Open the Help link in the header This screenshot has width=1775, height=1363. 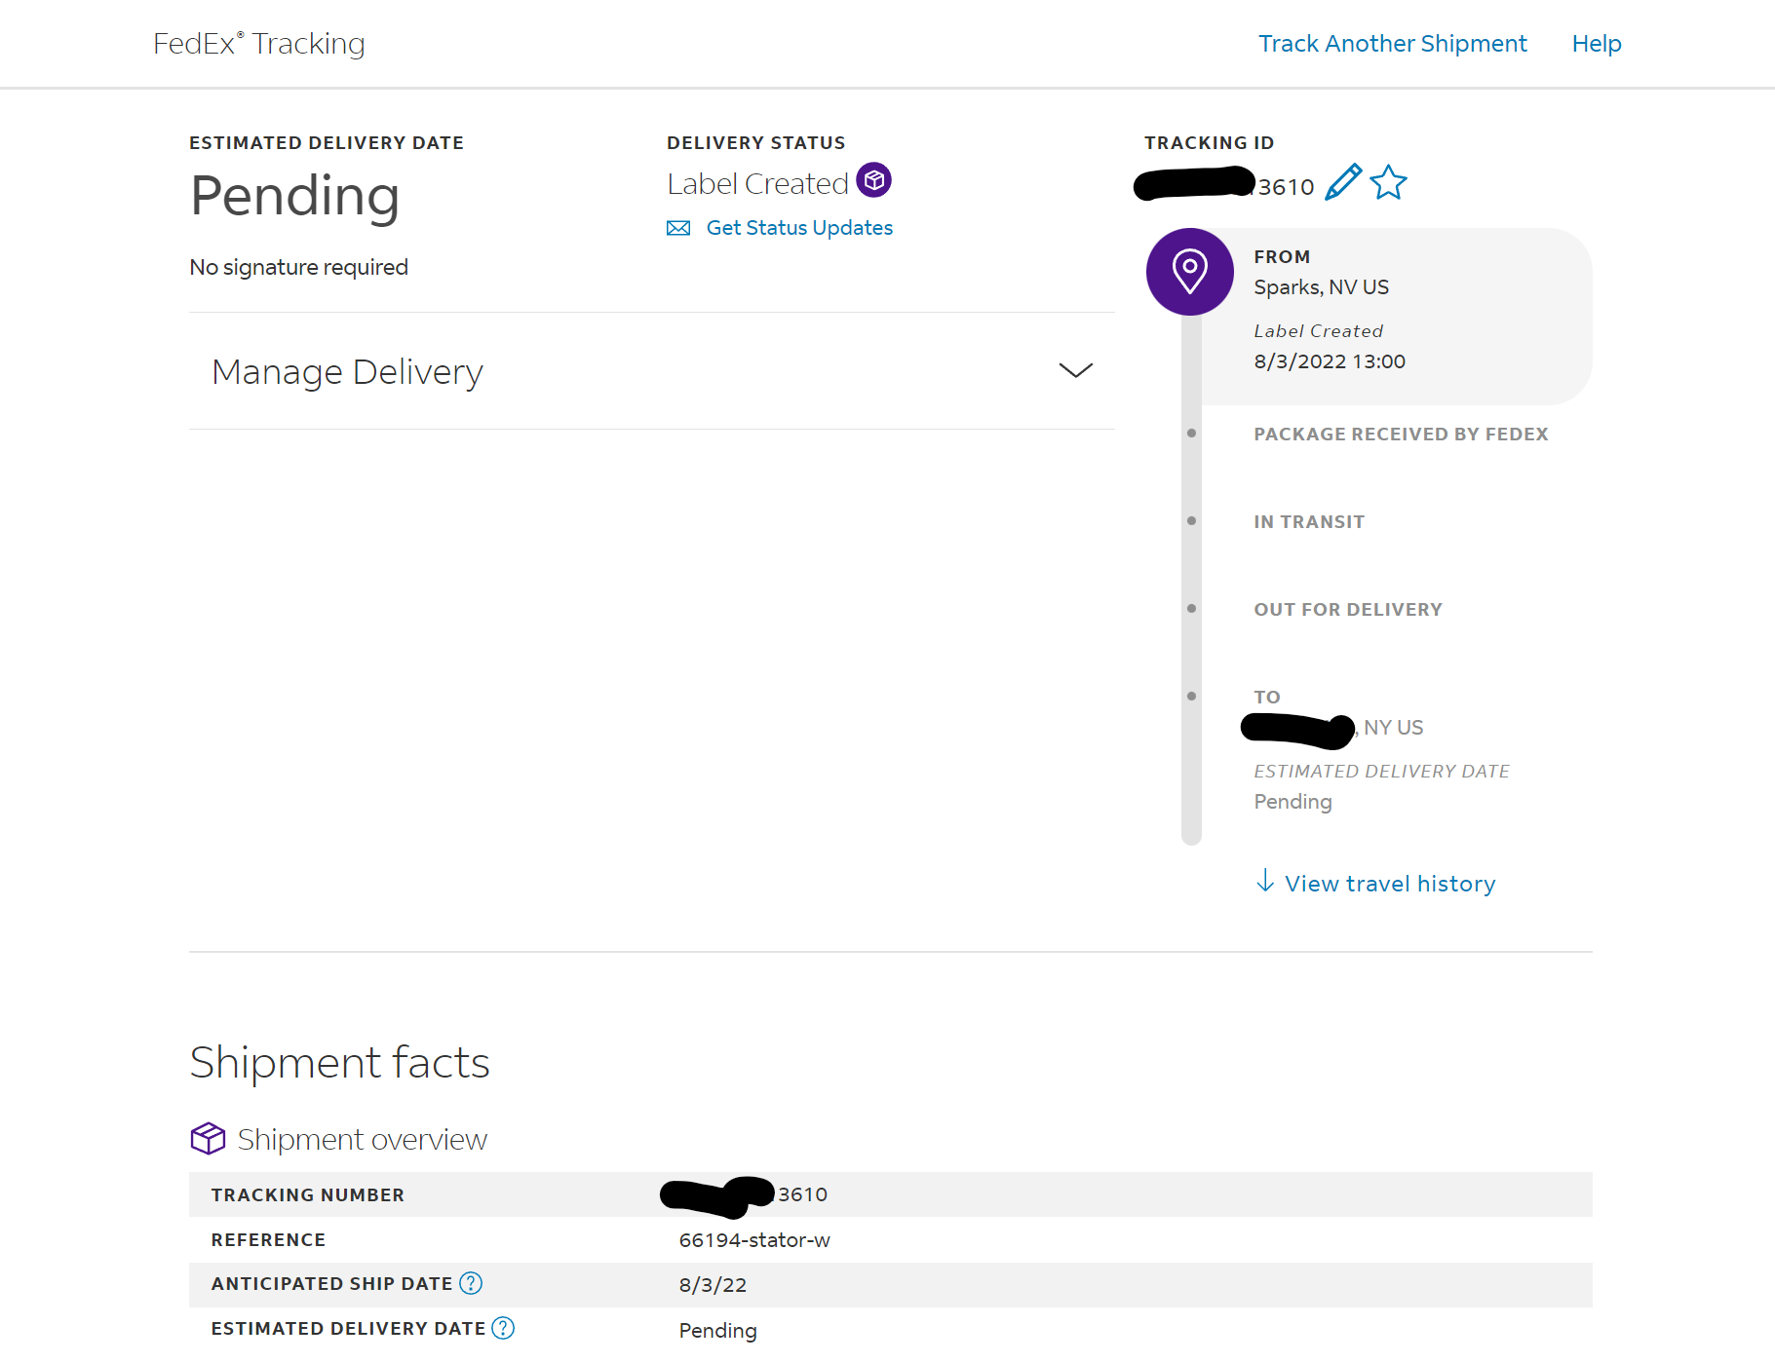[x=1596, y=44]
